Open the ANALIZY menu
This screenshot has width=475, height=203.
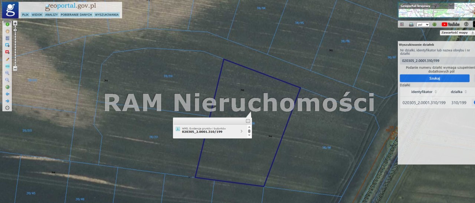(51, 15)
